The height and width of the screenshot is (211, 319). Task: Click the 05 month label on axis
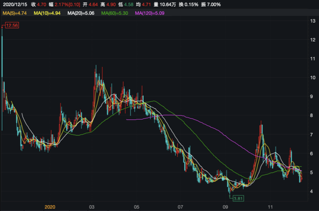(x=136, y=207)
